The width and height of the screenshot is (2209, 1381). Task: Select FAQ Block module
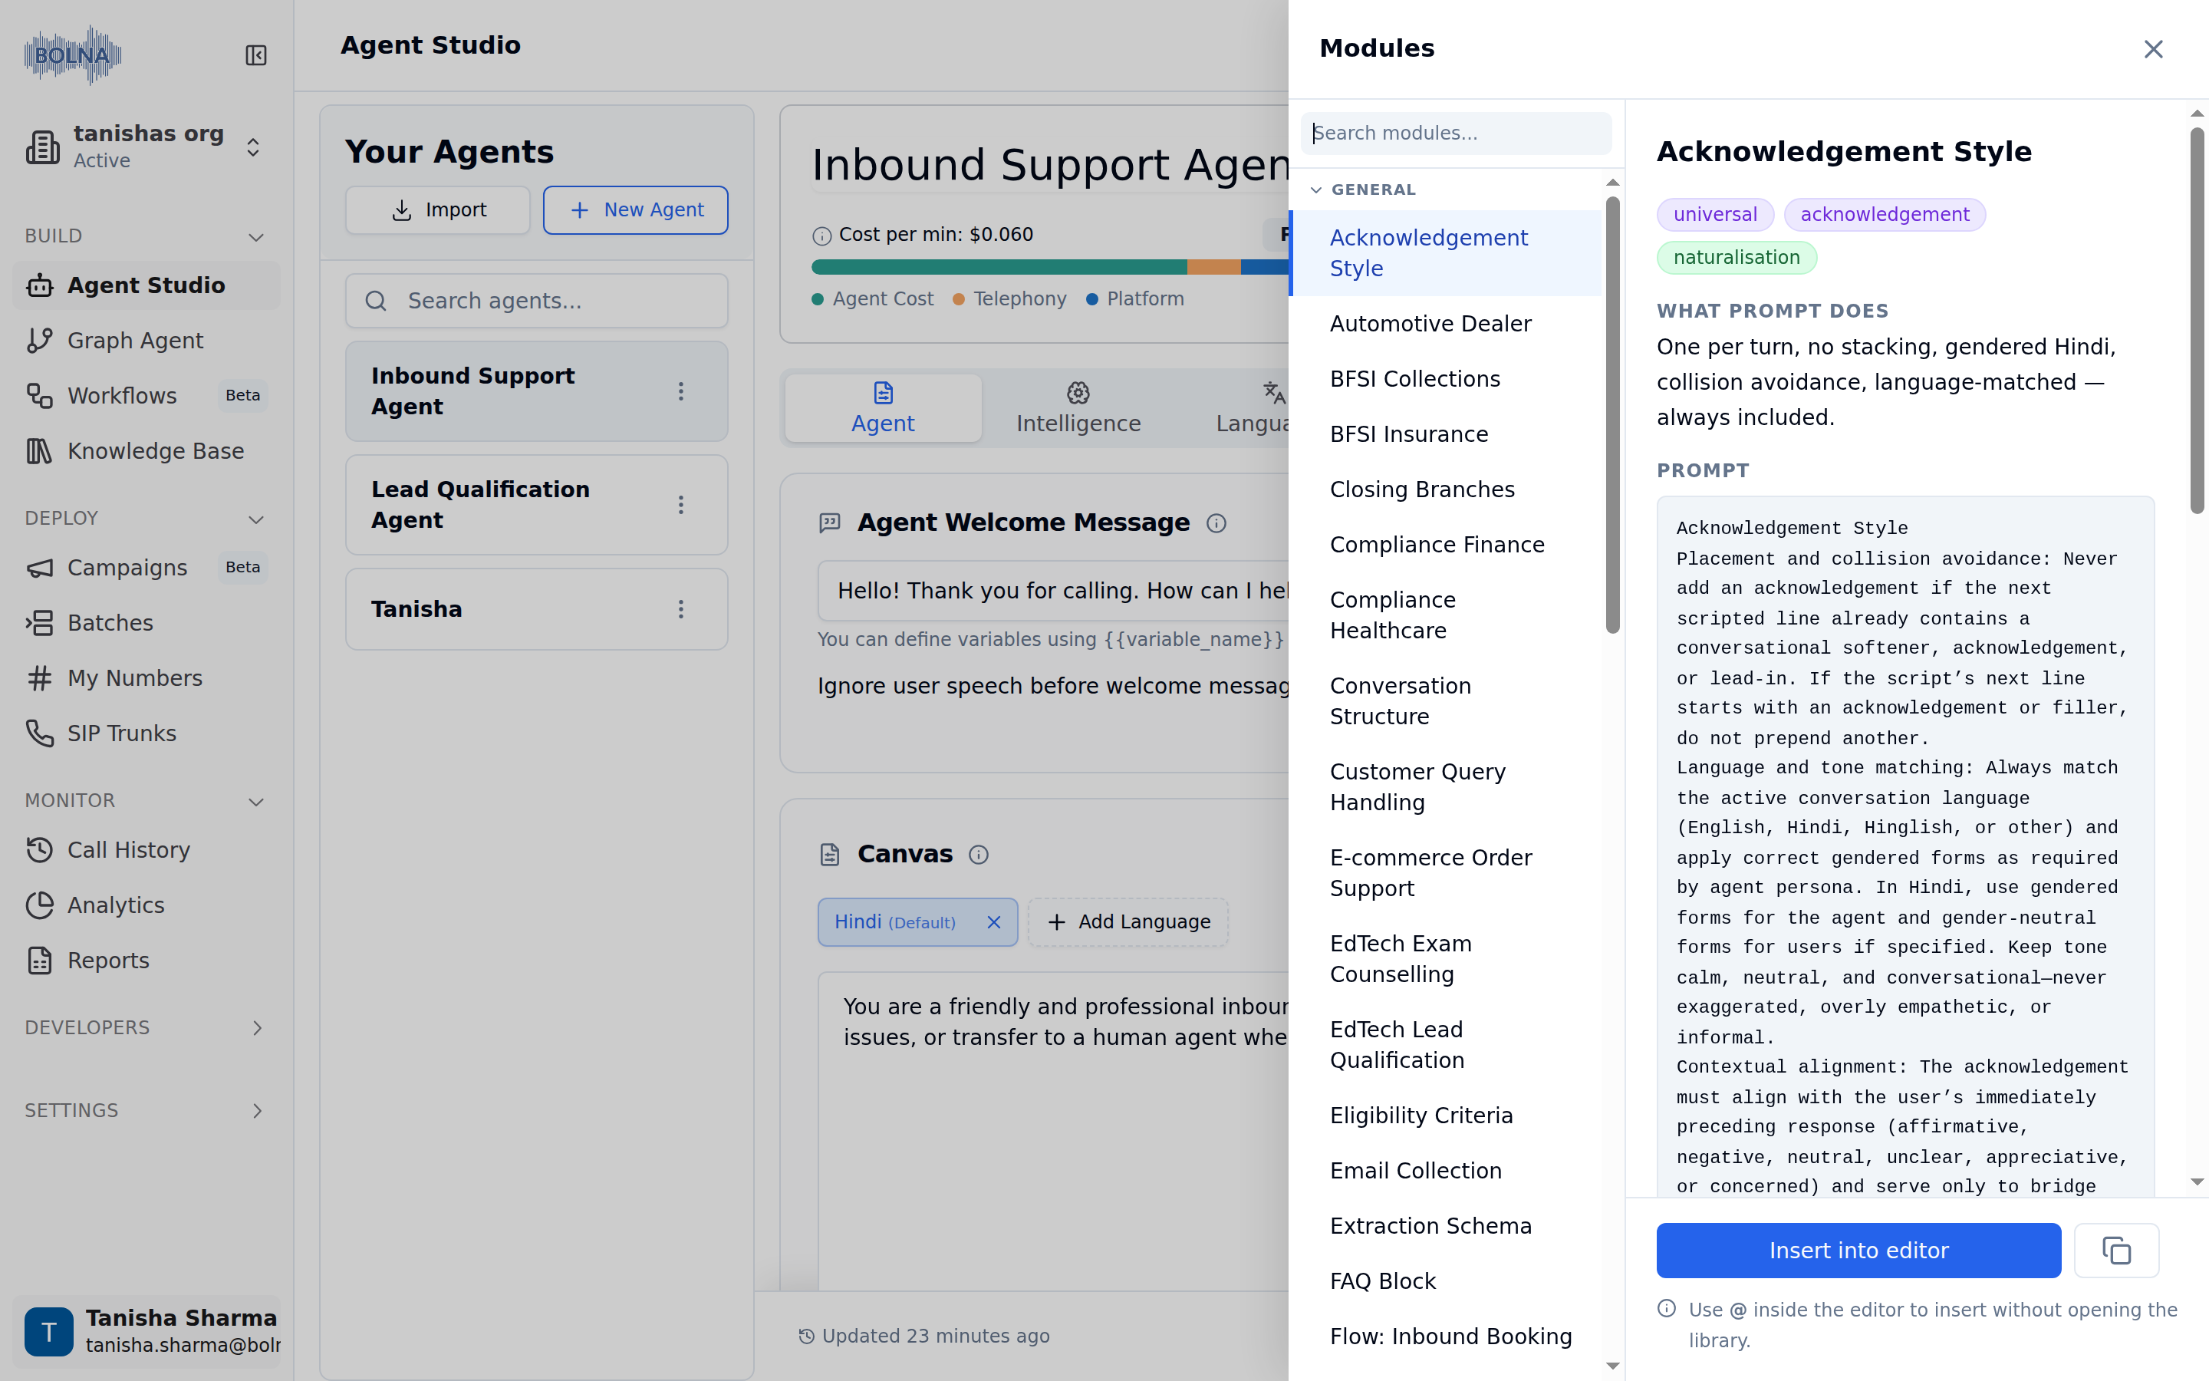point(1446,1281)
